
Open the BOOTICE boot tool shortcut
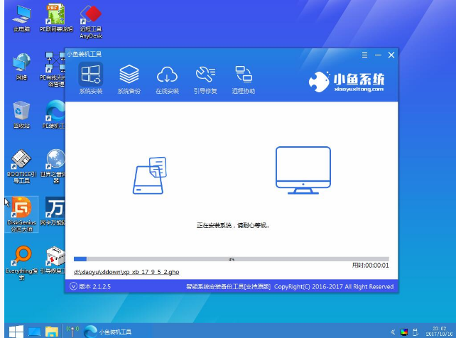pyautogui.click(x=22, y=165)
